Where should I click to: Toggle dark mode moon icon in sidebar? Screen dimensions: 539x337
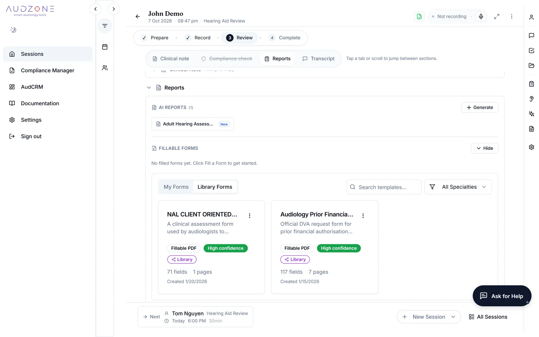pos(13,30)
